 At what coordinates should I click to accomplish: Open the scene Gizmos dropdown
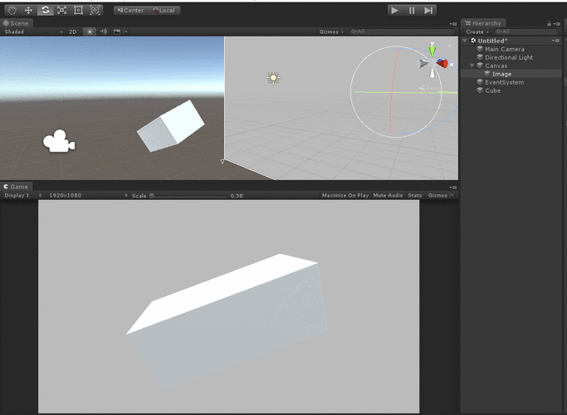coord(331,32)
